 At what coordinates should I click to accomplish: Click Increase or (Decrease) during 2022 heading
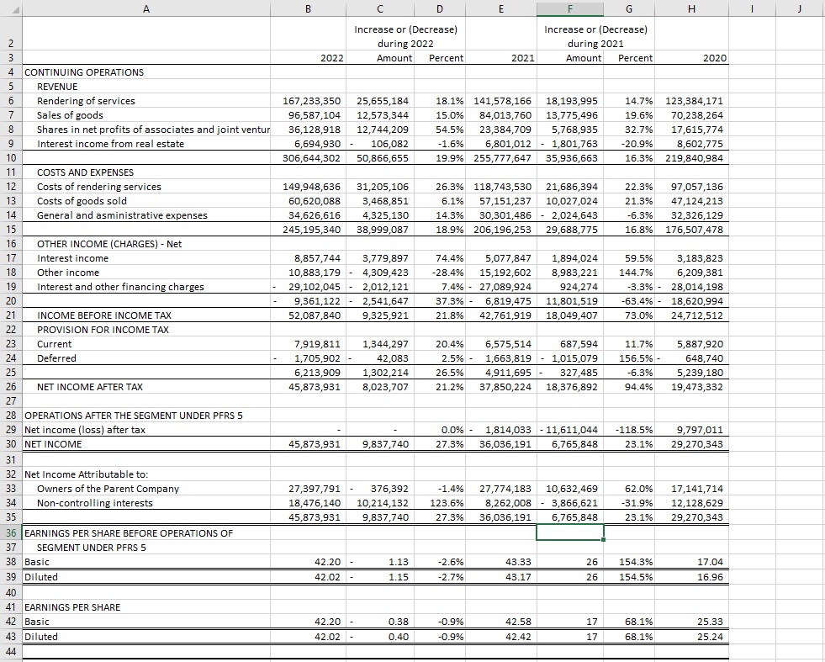[405, 36]
